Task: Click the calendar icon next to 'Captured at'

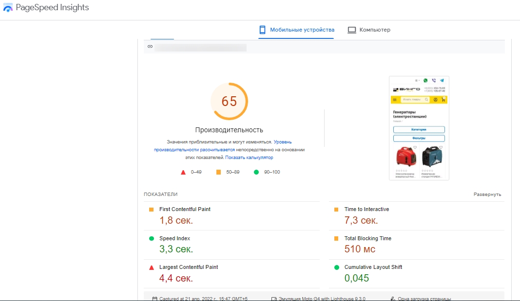Action: (154, 299)
